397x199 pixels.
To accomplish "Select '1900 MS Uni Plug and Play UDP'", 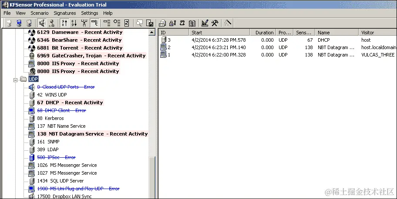I will click(x=78, y=189).
